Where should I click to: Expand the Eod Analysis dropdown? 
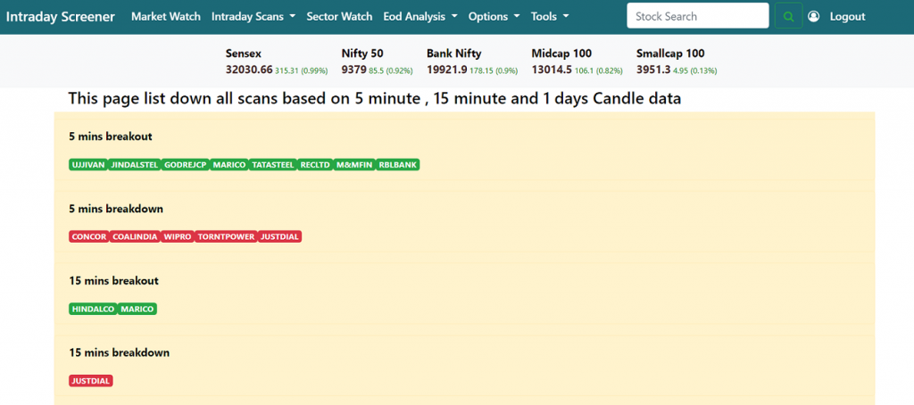click(420, 16)
